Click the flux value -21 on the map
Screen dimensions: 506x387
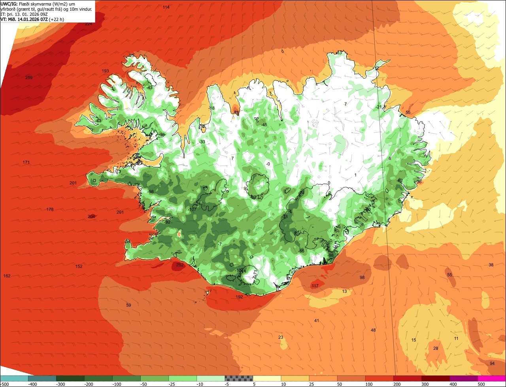(x=378, y=107)
